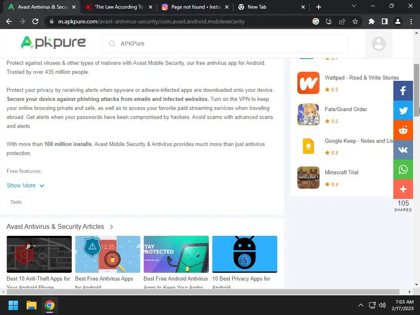420x315 pixels.
Task: Open Best Free Android Antivirus article thumbnail
Action: click(x=176, y=254)
